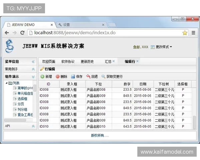Click the pencil icon beside 行编辑

[42, 69]
